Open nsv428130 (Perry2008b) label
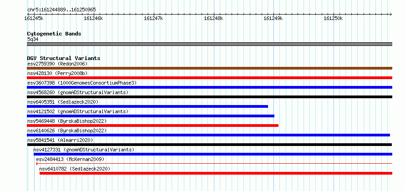The height and width of the screenshot is (191, 405). [x=57, y=73]
